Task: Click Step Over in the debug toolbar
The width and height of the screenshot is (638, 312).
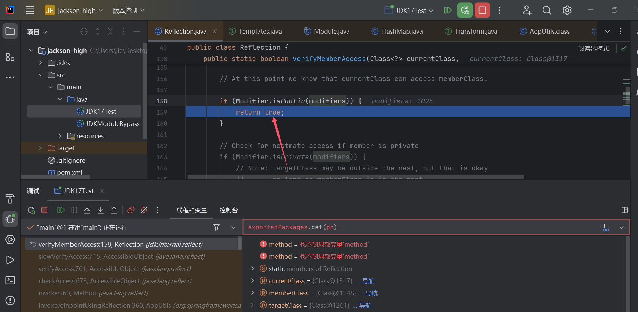Action: pyautogui.click(x=87, y=210)
